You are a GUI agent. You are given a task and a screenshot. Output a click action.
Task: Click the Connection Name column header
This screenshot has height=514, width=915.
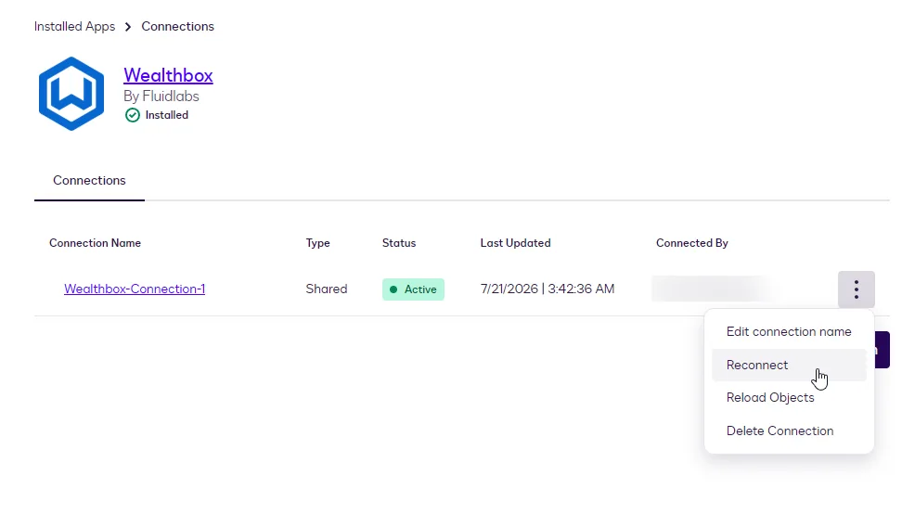click(x=95, y=243)
